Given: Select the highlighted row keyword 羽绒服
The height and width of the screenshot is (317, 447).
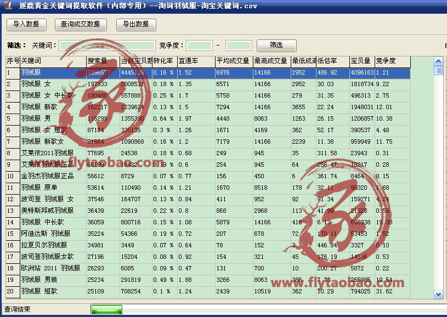Looking at the screenshot, I should pos(31,73).
